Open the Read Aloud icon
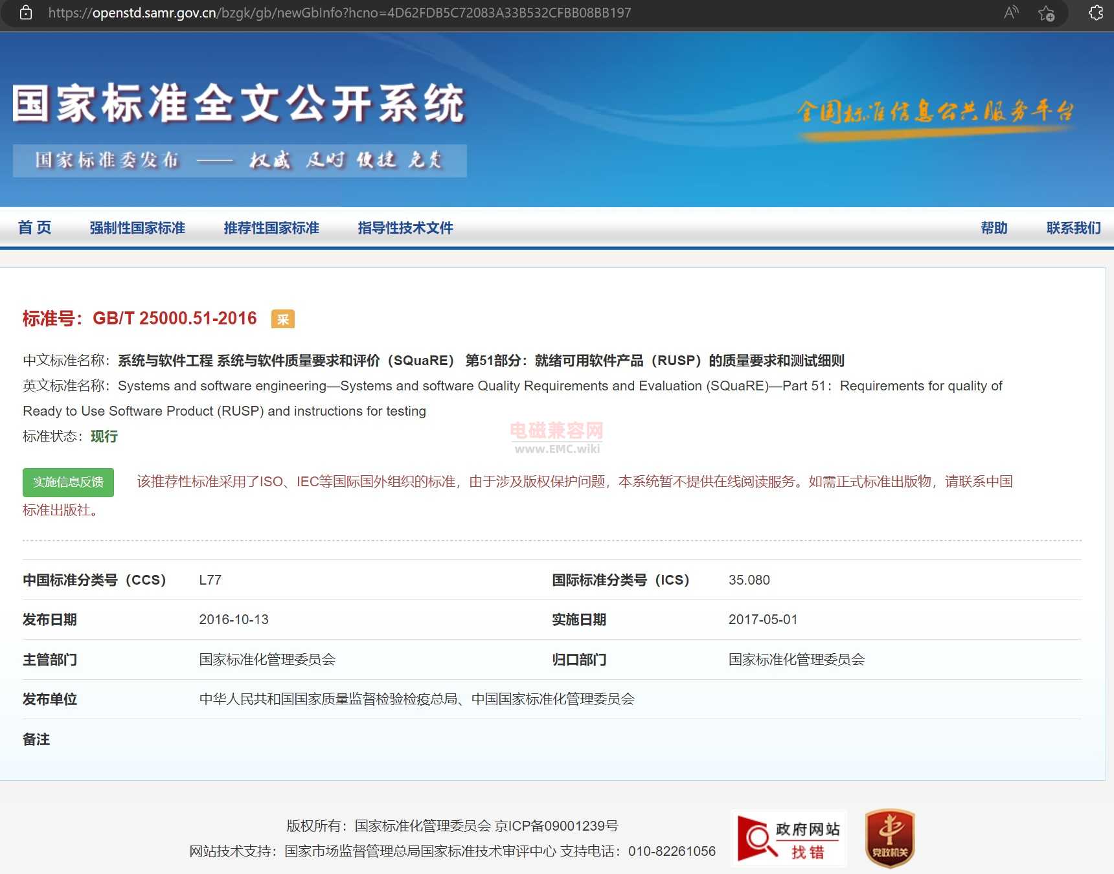Viewport: 1114px width, 874px height. click(x=1011, y=12)
